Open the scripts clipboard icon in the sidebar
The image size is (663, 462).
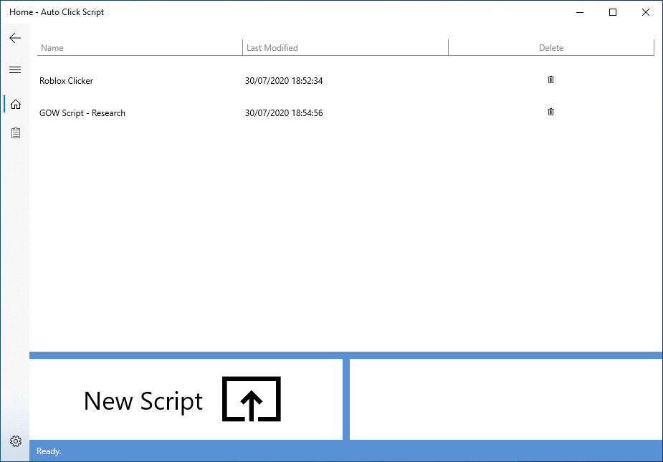tap(15, 133)
